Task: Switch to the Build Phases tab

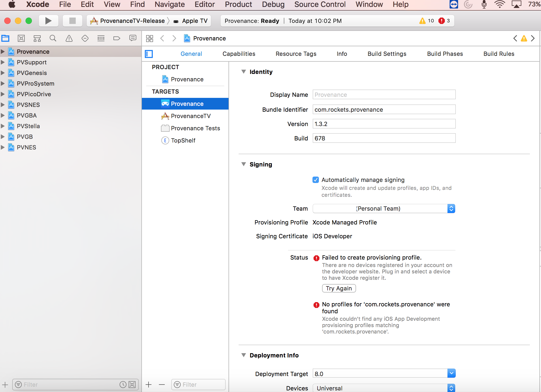Action: pyautogui.click(x=445, y=54)
